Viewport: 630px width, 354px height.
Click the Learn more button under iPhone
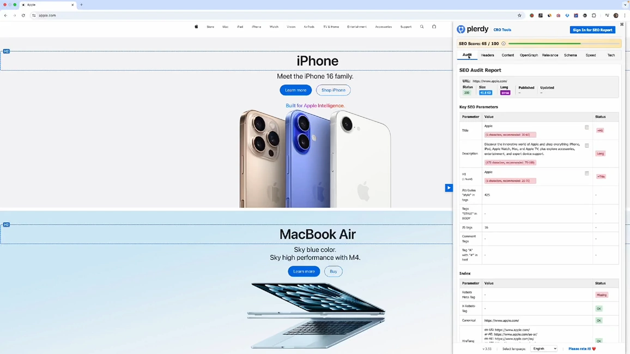click(295, 90)
